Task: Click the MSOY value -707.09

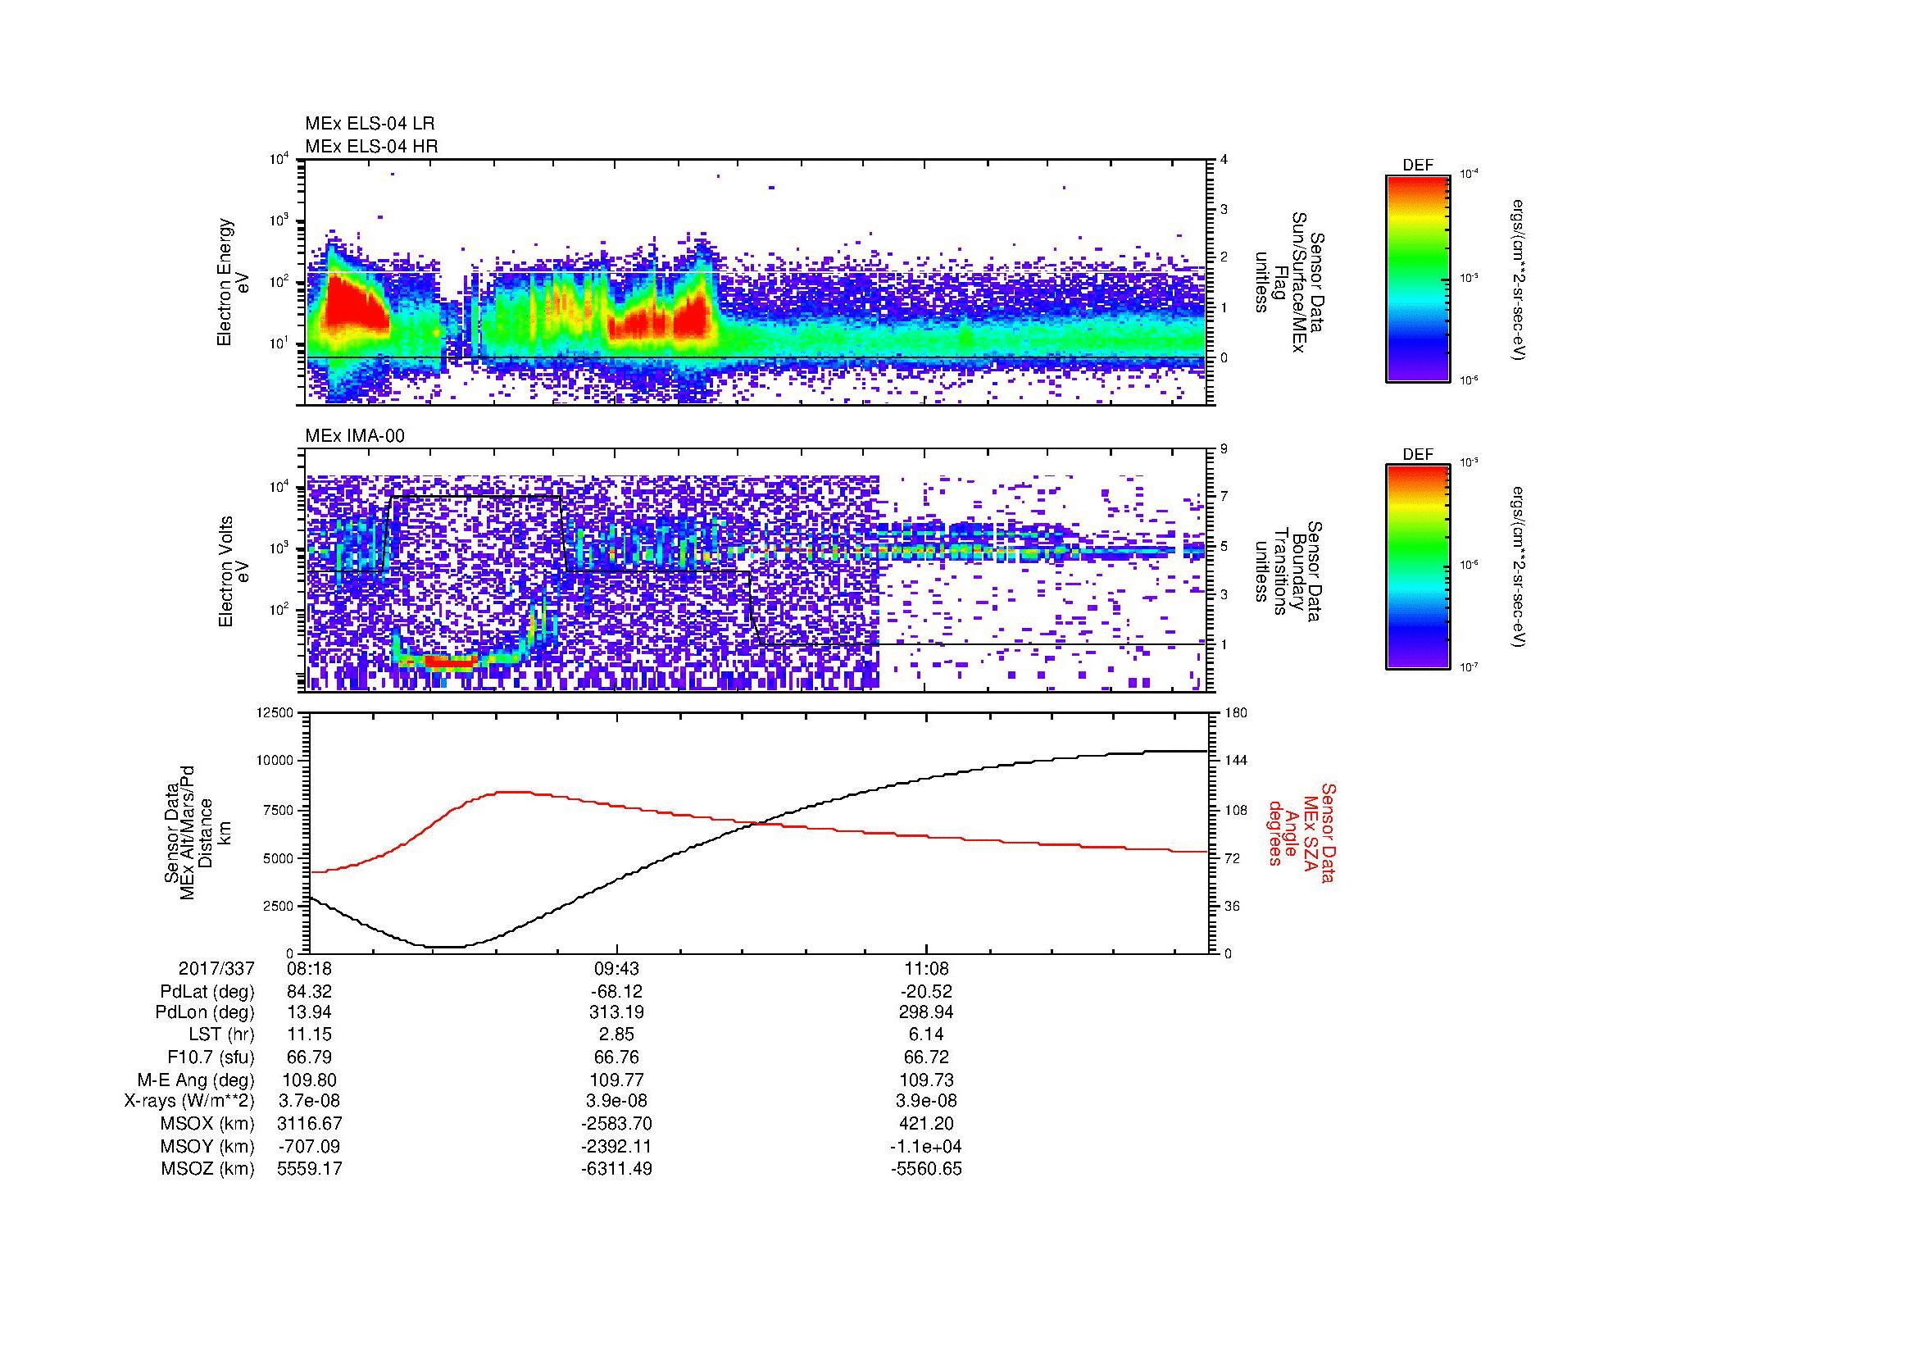Action: (x=309, y=1146)
